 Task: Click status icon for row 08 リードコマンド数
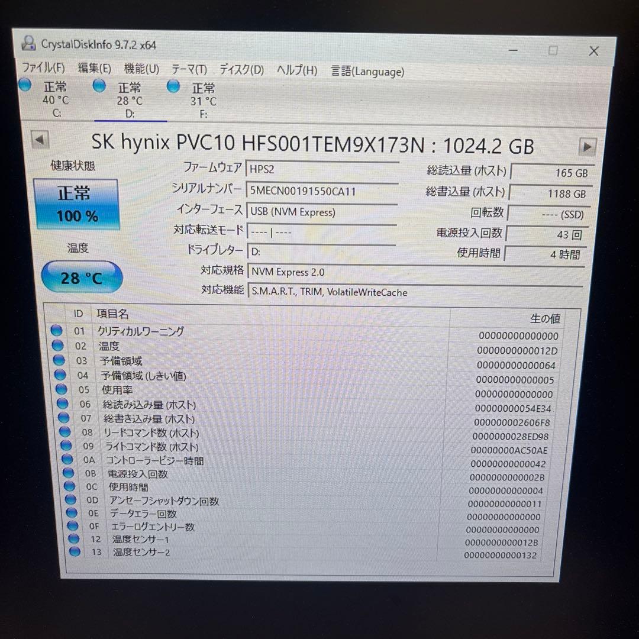pos(65,431)
